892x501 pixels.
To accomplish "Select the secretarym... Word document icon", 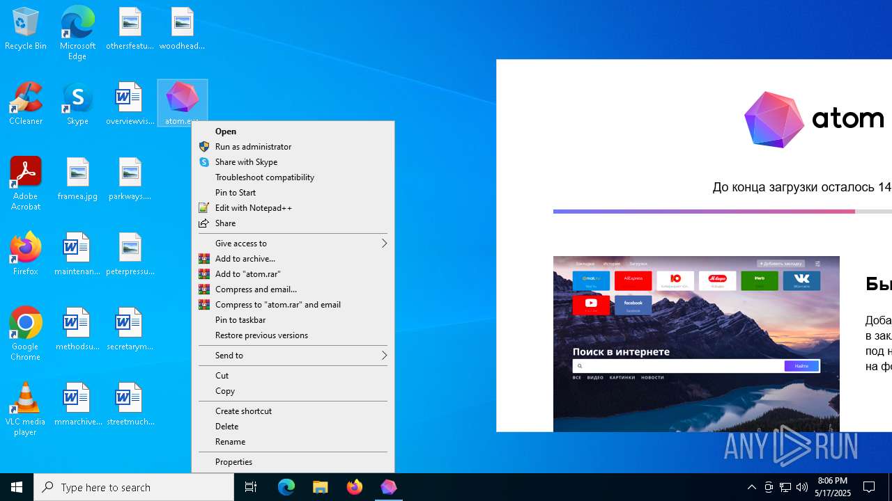I will [x=130, y=330].
